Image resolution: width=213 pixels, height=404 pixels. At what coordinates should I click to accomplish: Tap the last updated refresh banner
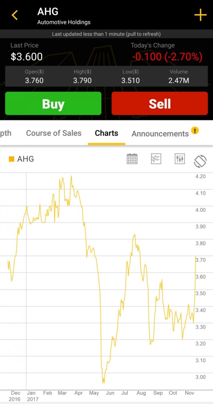pyautogui.click(x=106, y=34)
